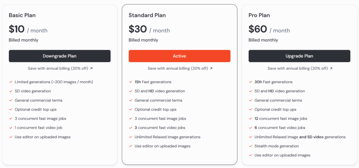Click arrow icon beside Pro annual billing
This screenshot has width=359, height=168.
coord(331,69)
